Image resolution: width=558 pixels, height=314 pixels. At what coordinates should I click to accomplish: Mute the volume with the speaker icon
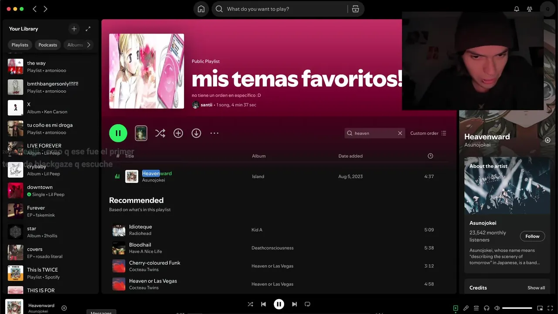click(x=497, y=308)
